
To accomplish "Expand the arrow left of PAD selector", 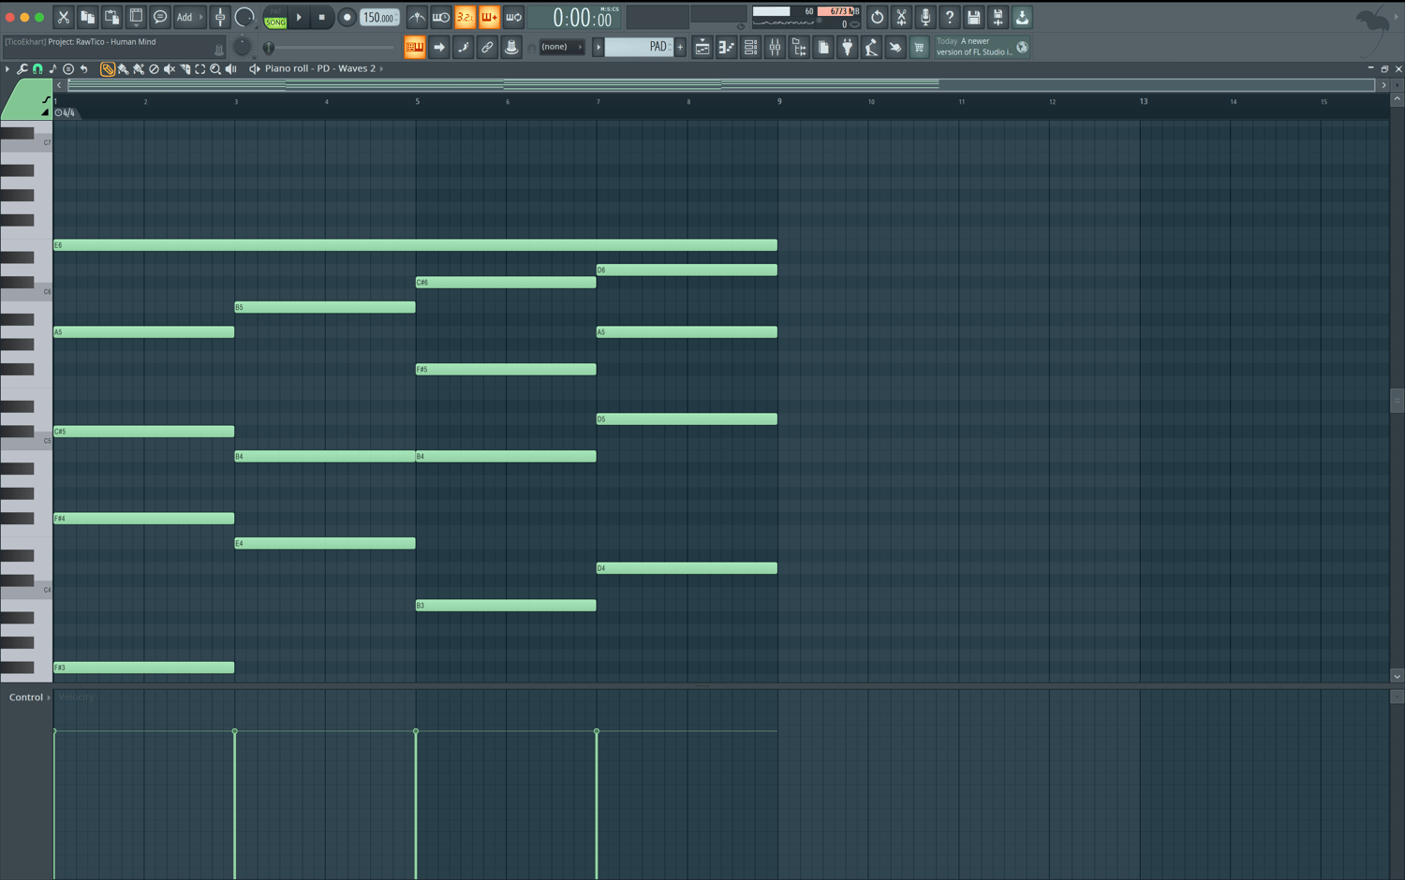I will point(599,47).
